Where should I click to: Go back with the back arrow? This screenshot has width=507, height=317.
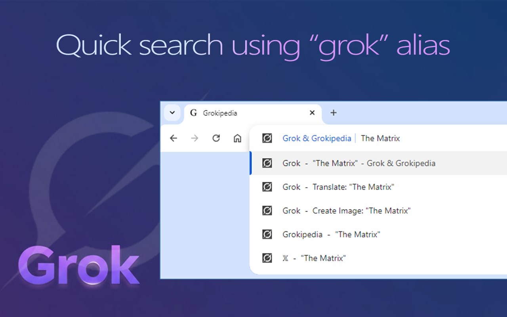(x=173, y=138)
